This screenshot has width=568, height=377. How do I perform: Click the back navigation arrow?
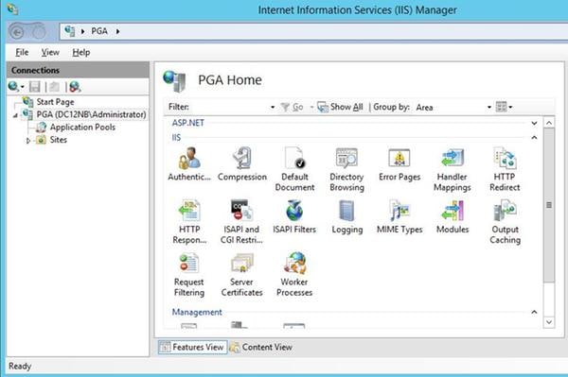coord(17,32)
